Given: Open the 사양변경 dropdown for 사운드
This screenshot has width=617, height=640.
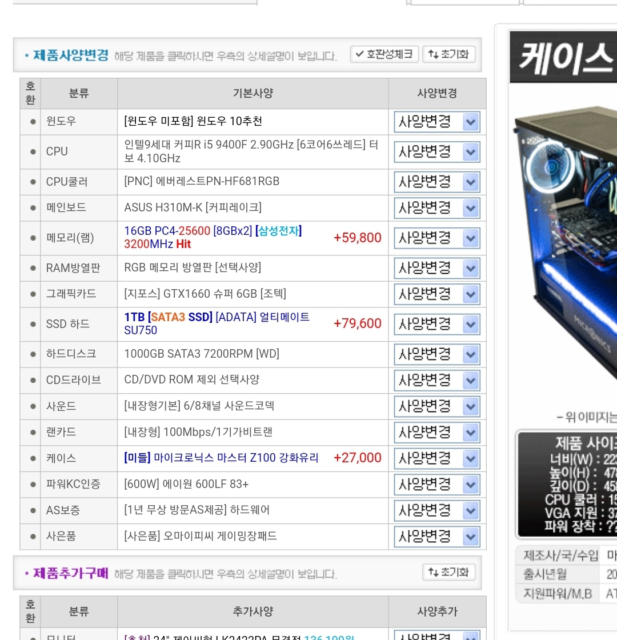Looking at the screenshot, I should pyautogui.click(x=436, y=406).
